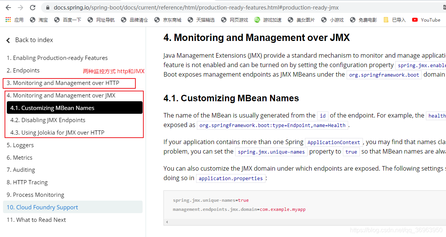Open the 9. Process Monitoring section

click(35, 195)
